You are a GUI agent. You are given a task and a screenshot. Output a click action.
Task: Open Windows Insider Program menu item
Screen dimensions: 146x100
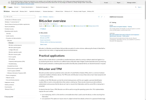click(80, 11)
